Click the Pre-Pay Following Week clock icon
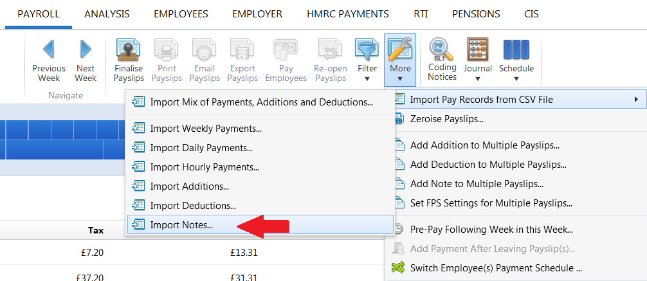Screen dimensions: 647x281 coord(399,229)
